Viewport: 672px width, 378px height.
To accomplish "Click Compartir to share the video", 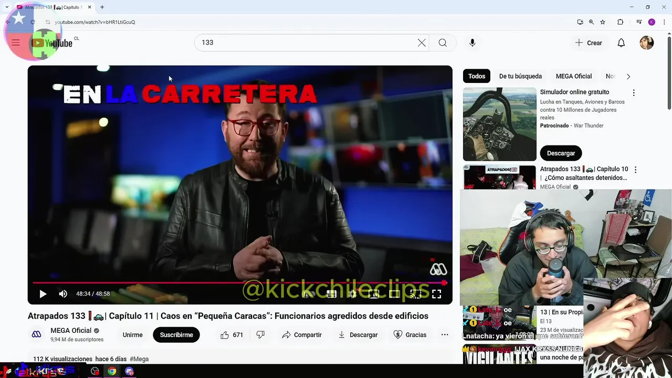I will (301, 335).
